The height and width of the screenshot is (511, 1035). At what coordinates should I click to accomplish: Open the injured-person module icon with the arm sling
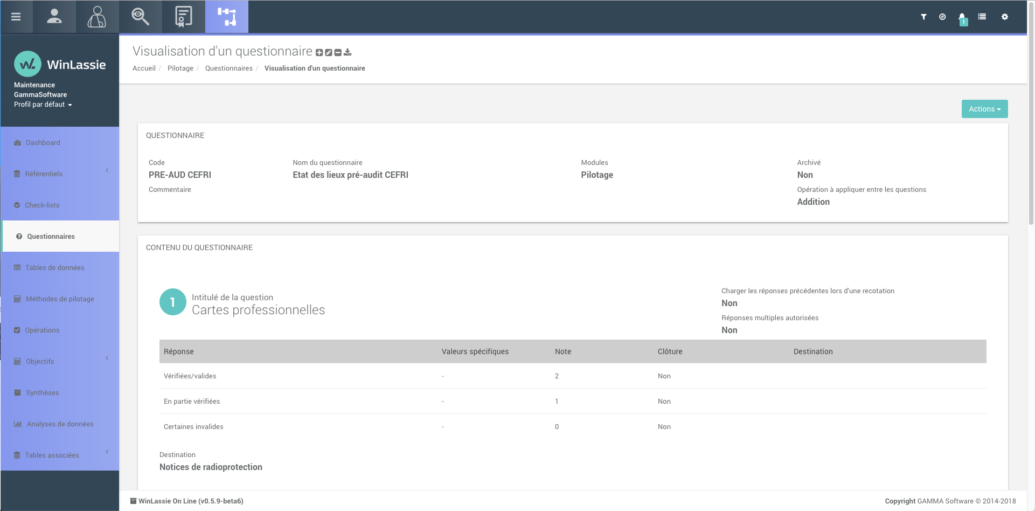(97, 17)
